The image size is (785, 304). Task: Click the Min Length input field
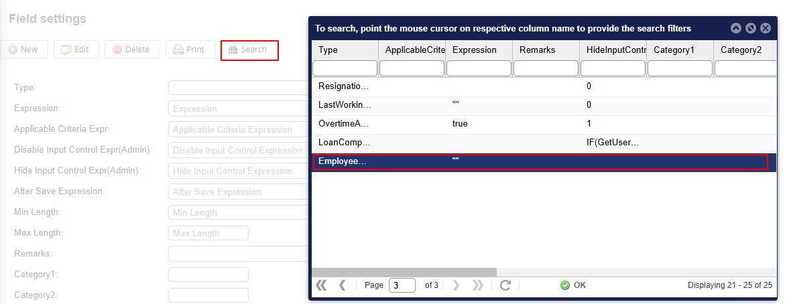coord(208,212)
